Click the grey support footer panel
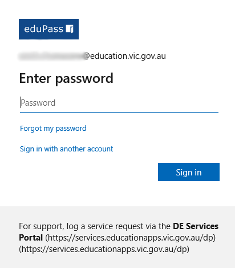This screenshot has width=235, height=268. tap(117, 237)
